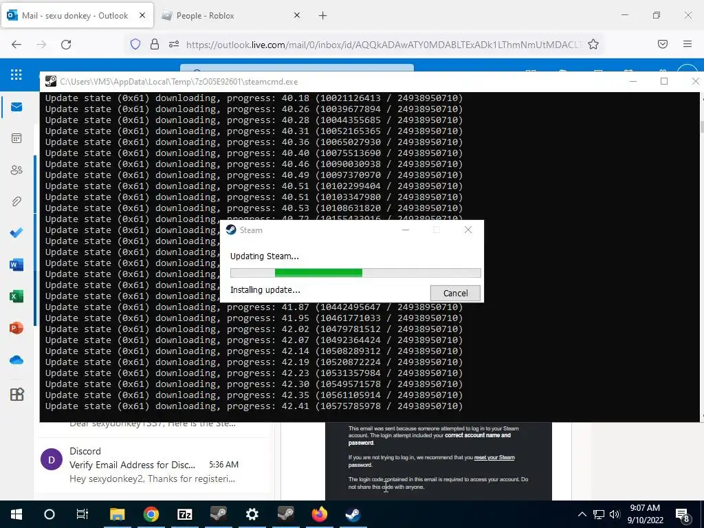Launch Word from the Outlook sidebar
704x528 pixels.
[16, 265]
